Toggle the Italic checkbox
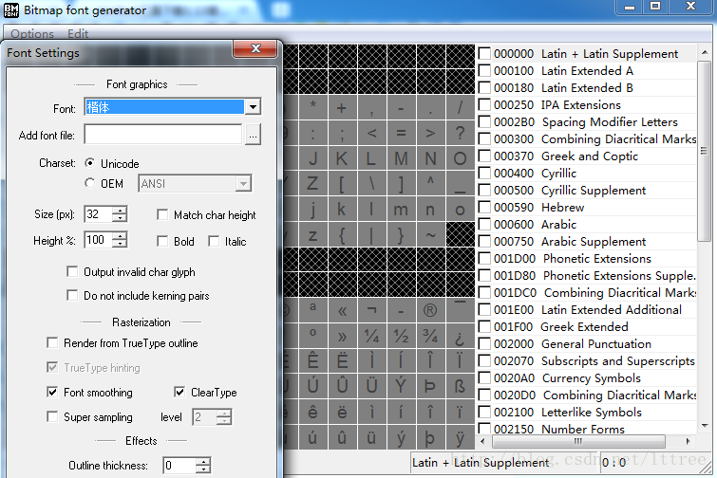 214,241
